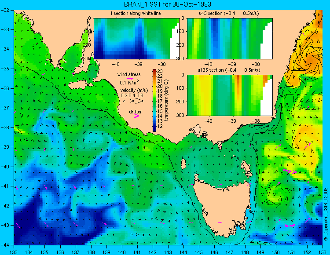Select the color bar tick label 18

pos(160,96)
